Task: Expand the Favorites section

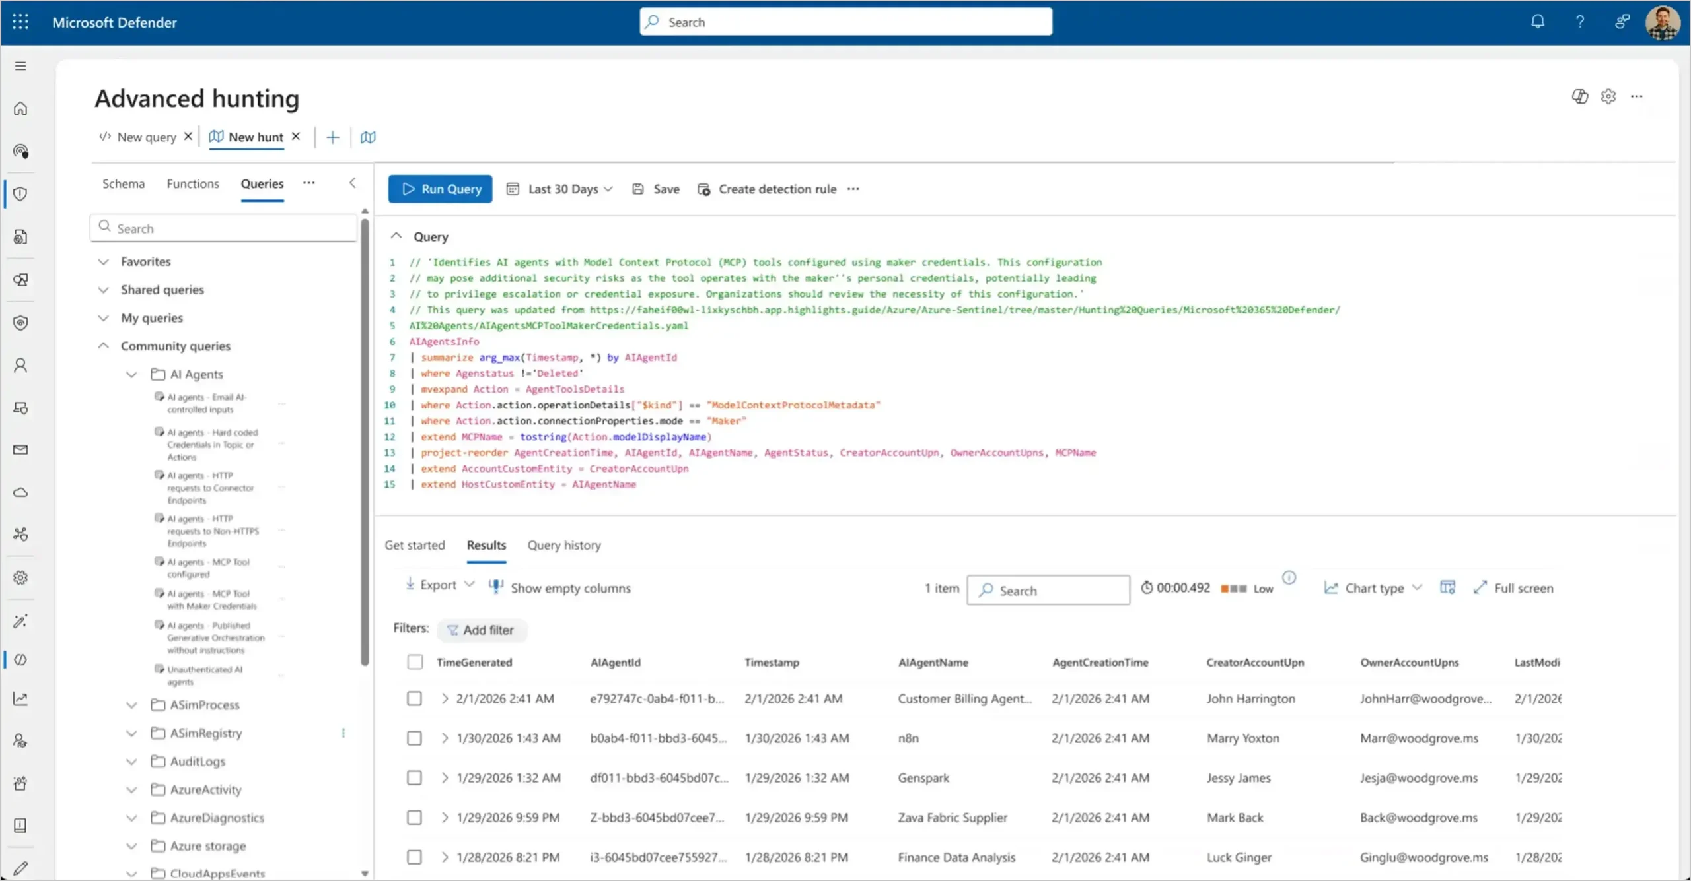Action: 104,261
